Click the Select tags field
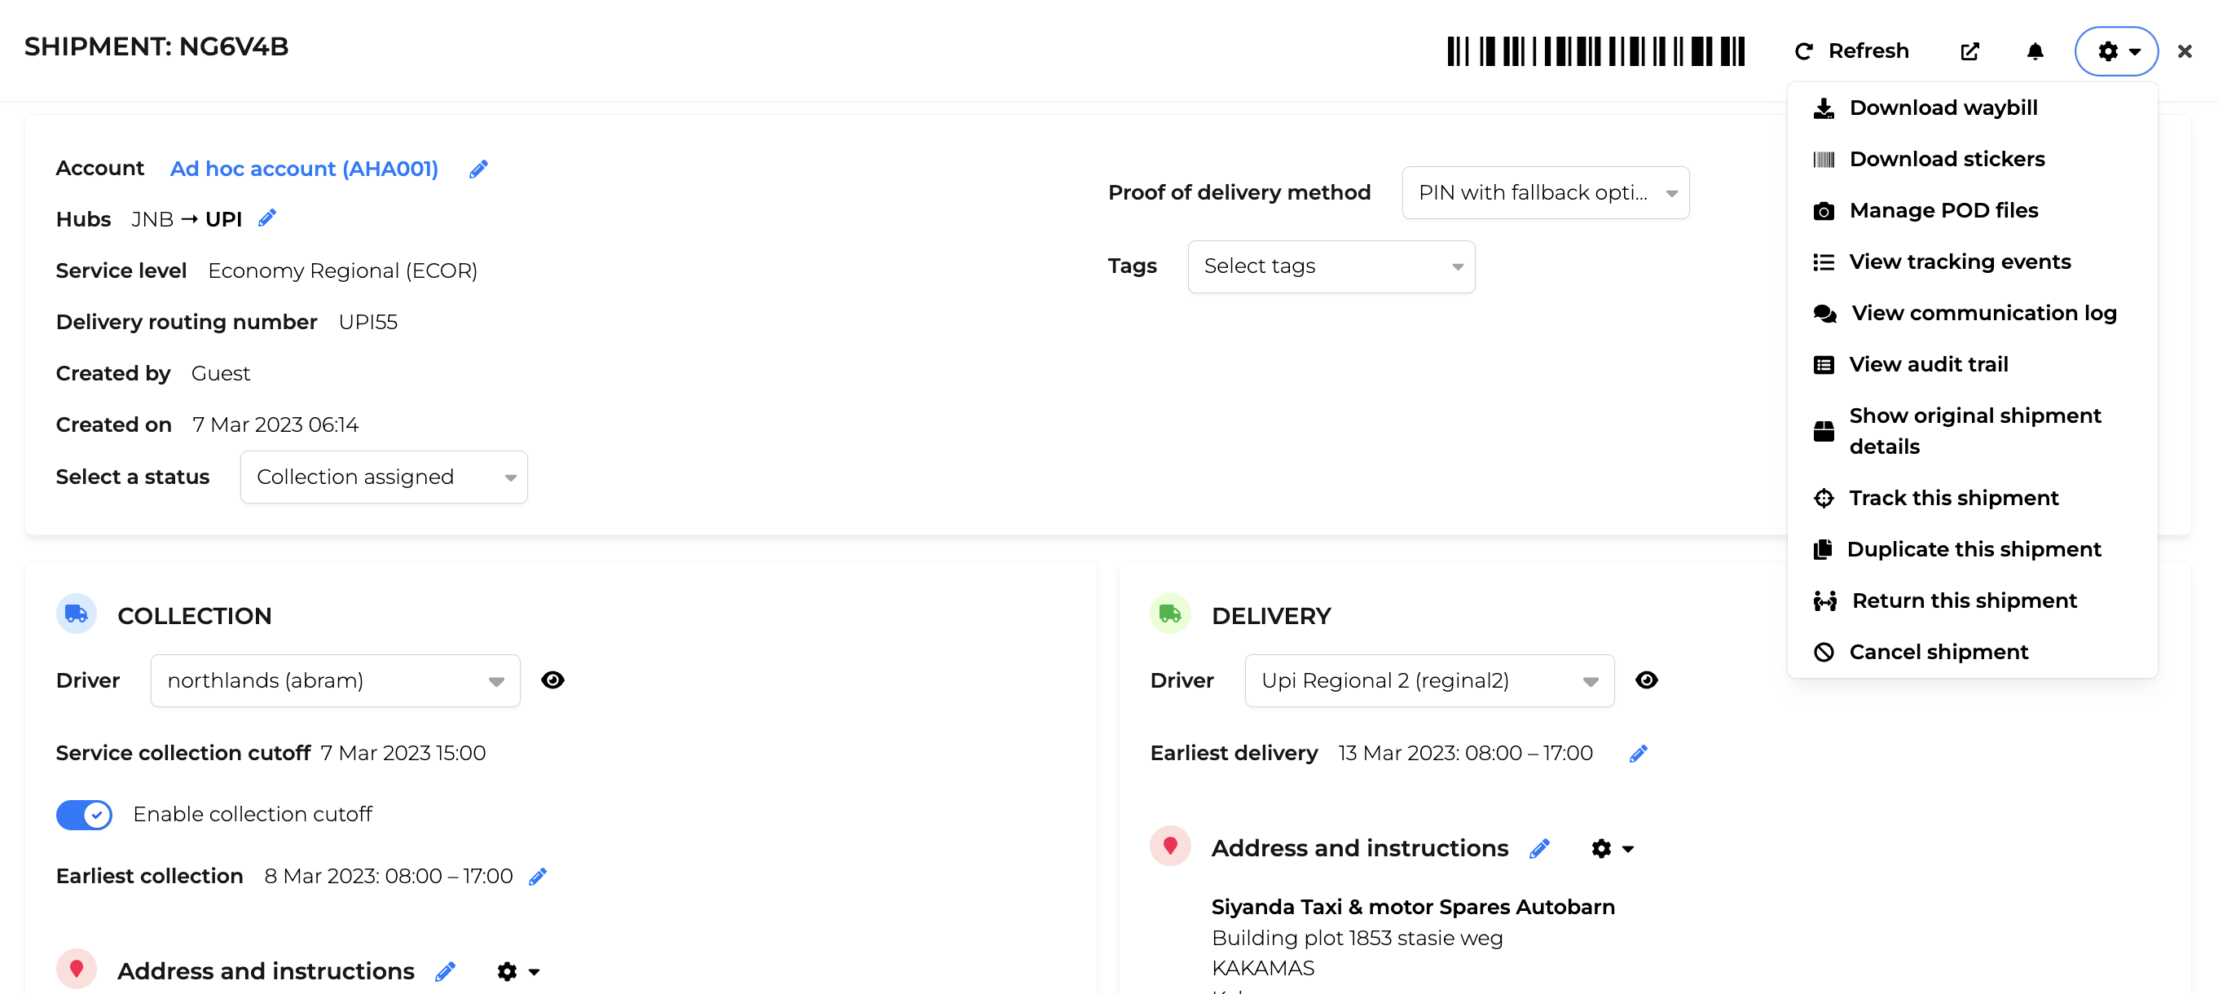Image resolution: width=2218 pixels, height=994 pixels. click(x=1331, y=266)
